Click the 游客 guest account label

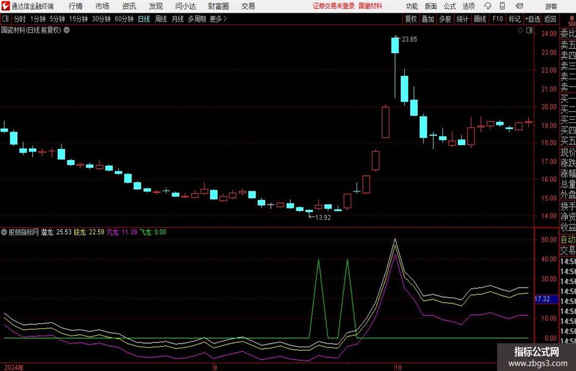pyautogui.click(x=551, y=6)
